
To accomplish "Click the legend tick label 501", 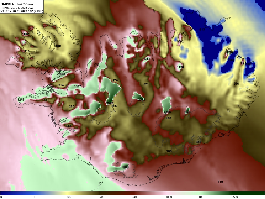I will pyautogui.click(x=135, y=197).
